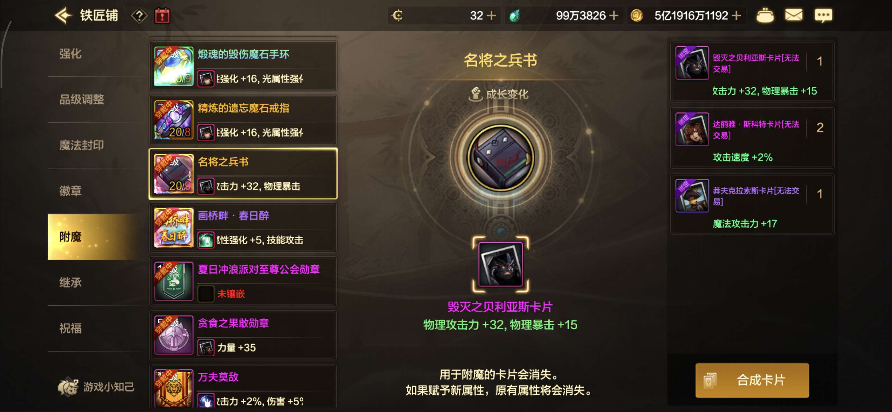Click the plus beside fatigue count 32

click(x=491, y=15)
